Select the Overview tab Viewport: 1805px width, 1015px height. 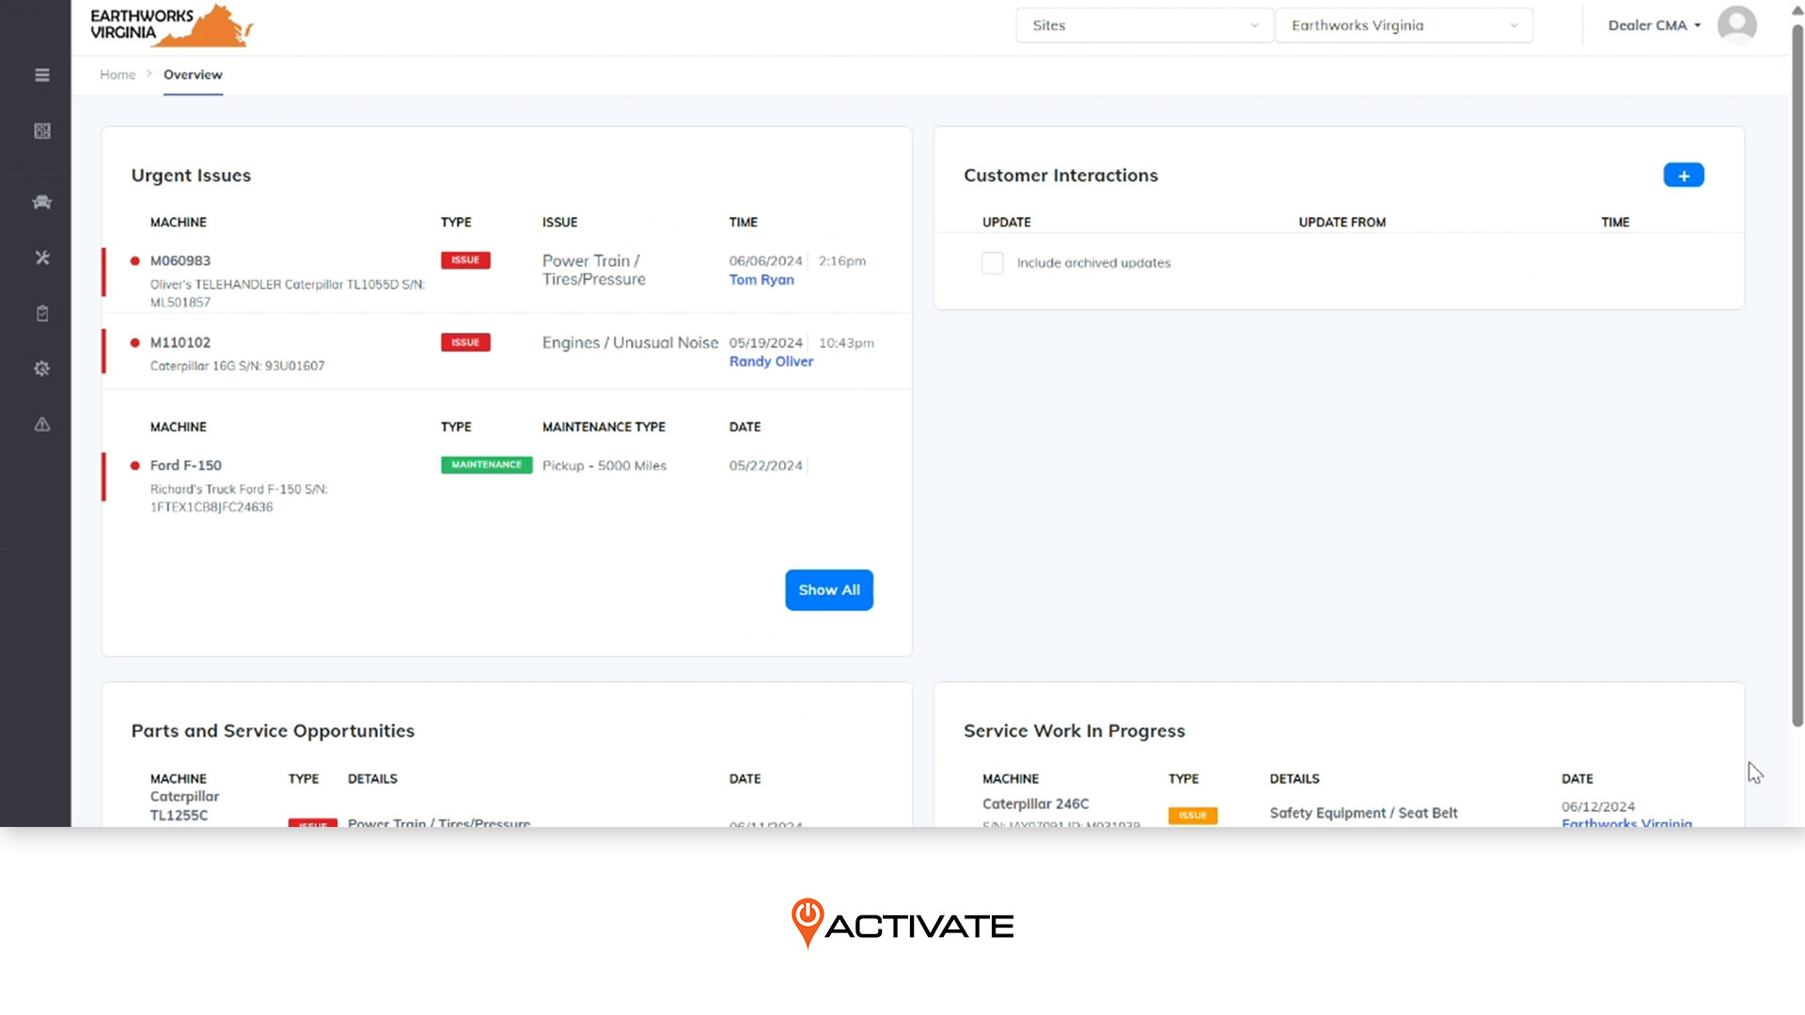(x=193, y=74)
